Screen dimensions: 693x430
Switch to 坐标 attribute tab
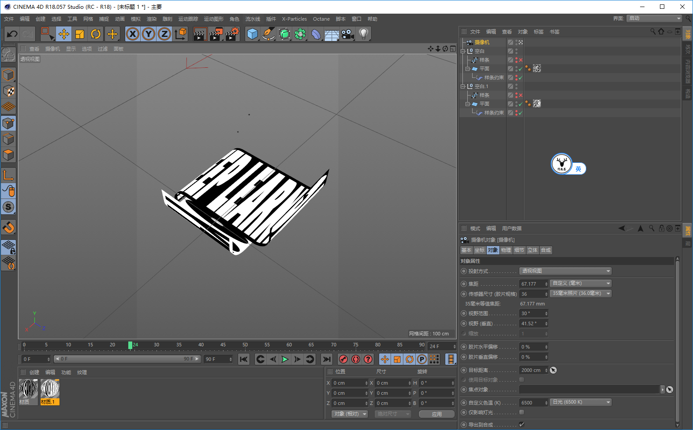[x=480, y=250]
